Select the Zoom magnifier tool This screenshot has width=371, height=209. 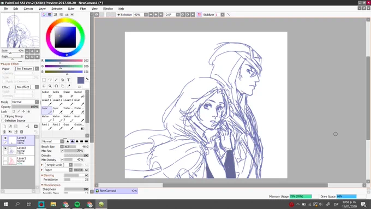[x=50, y=86]
